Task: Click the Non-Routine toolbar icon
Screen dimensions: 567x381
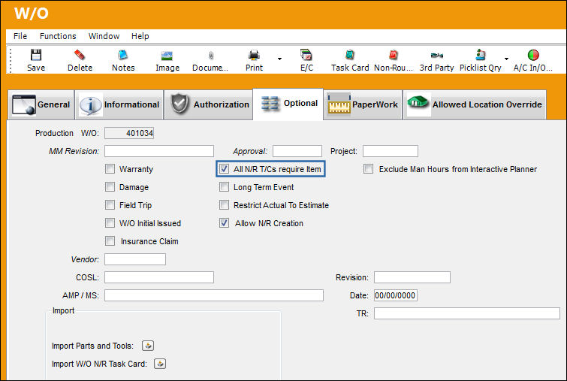Action: pyautogui.click(x=393, y=55)
